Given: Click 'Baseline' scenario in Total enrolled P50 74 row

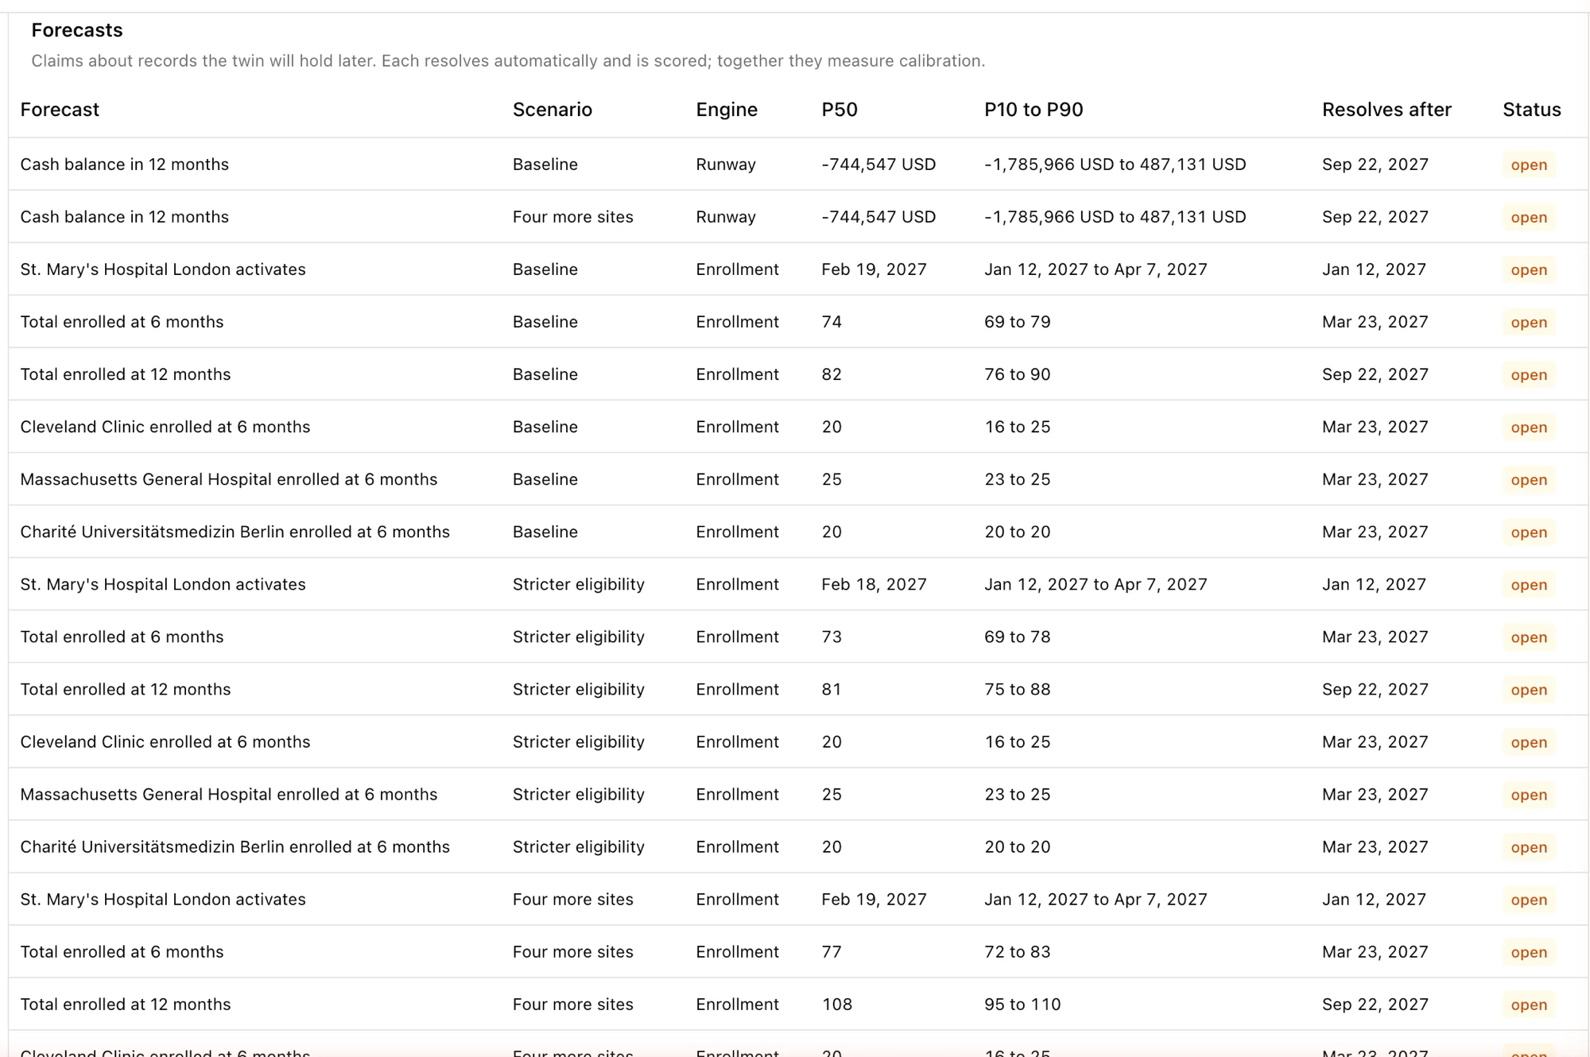Looking at the screenshot, I should (x=545, y=322).
